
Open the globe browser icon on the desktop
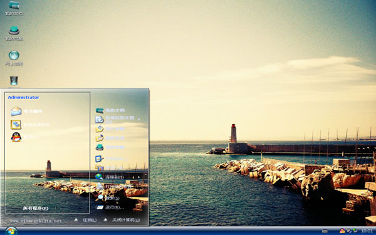click(x=14, y=58)
